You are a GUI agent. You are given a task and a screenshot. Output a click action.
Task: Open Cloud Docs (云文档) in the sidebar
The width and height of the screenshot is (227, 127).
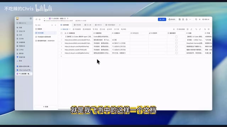coord(20,39)
